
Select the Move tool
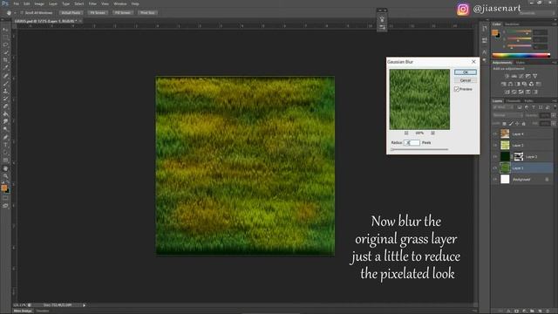tap(5, 30)
